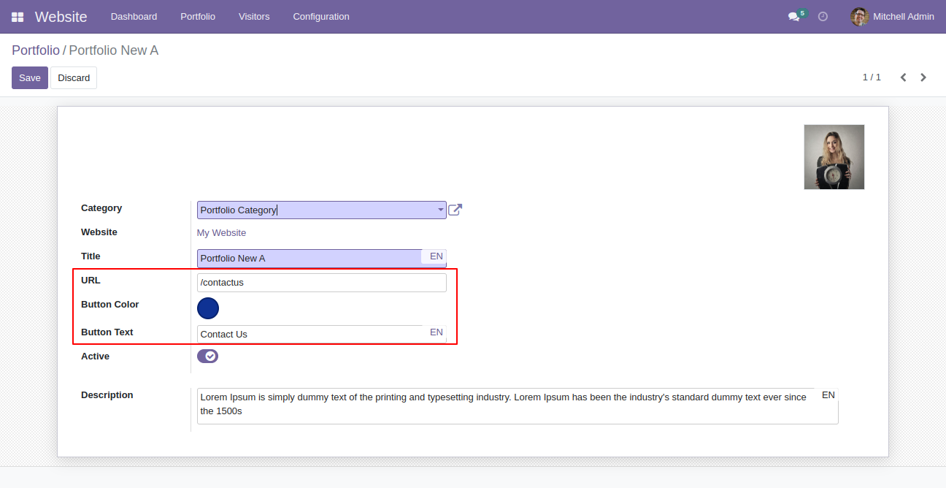Open the My Website link
Screen dimensions: 946x488
221,233
